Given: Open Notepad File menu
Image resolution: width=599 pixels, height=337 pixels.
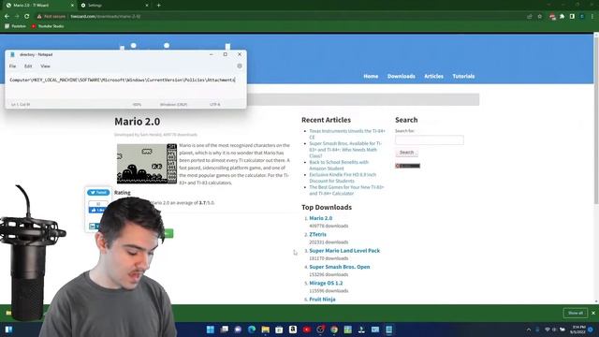Looking at the screenshot, I should point(12,66).
